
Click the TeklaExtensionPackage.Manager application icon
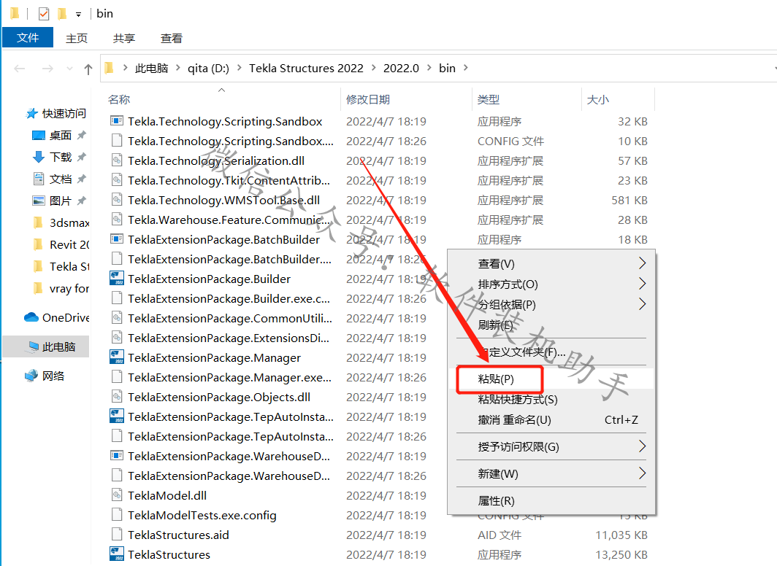[116, 357]
